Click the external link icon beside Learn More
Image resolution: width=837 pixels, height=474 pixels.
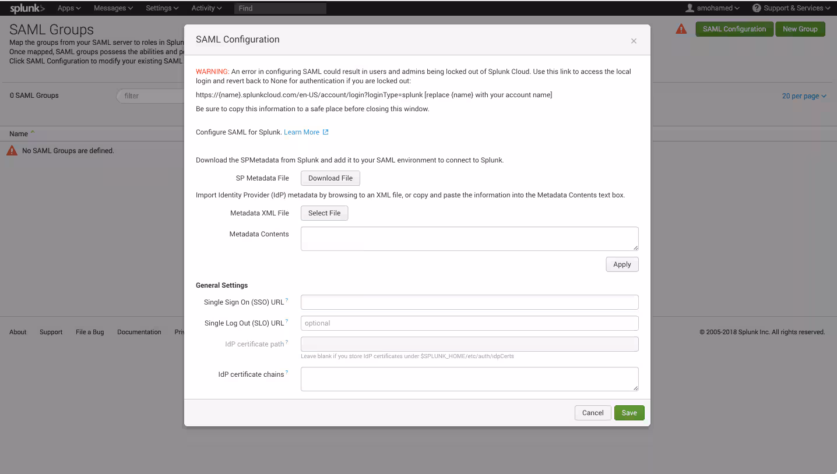[326, 132]
